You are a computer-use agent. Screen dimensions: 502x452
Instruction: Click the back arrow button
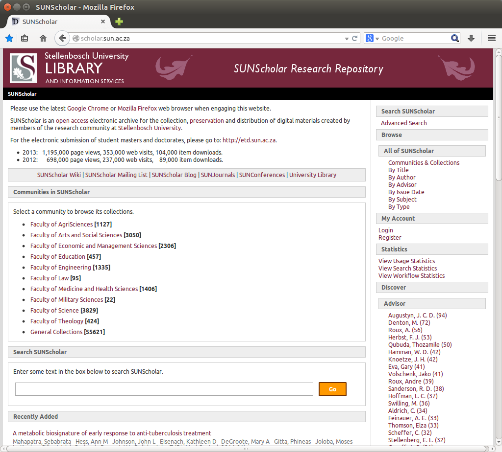pos(62,38)
